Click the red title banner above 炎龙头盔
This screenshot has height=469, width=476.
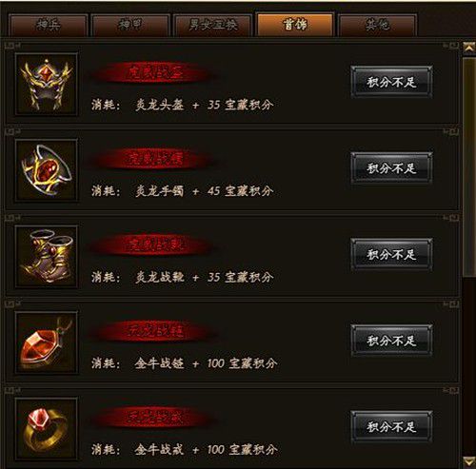coord(154,73)
